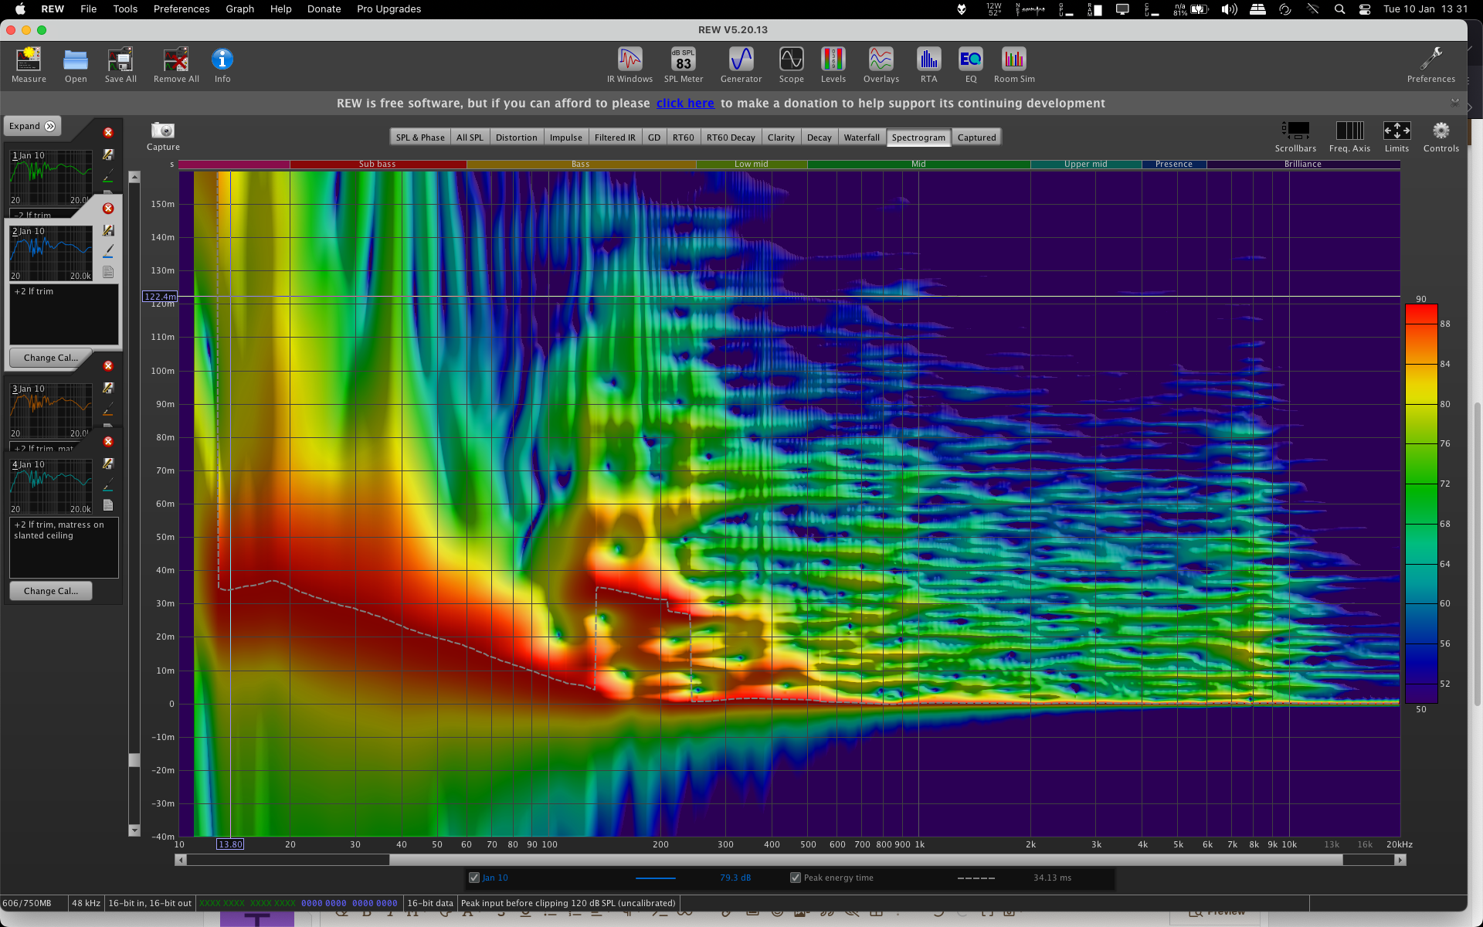Click the Remove All measurements icon
Image resolution: width=1483 pixels, height=927 pixels.
[x=176, y=65]
